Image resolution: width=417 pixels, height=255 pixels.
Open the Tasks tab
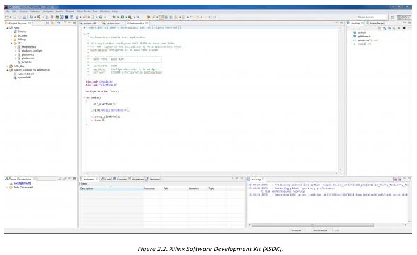click(x=106, y=179)
